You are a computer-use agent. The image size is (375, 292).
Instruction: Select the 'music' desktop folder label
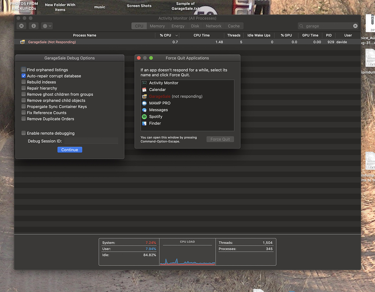(x=100, y=7)
